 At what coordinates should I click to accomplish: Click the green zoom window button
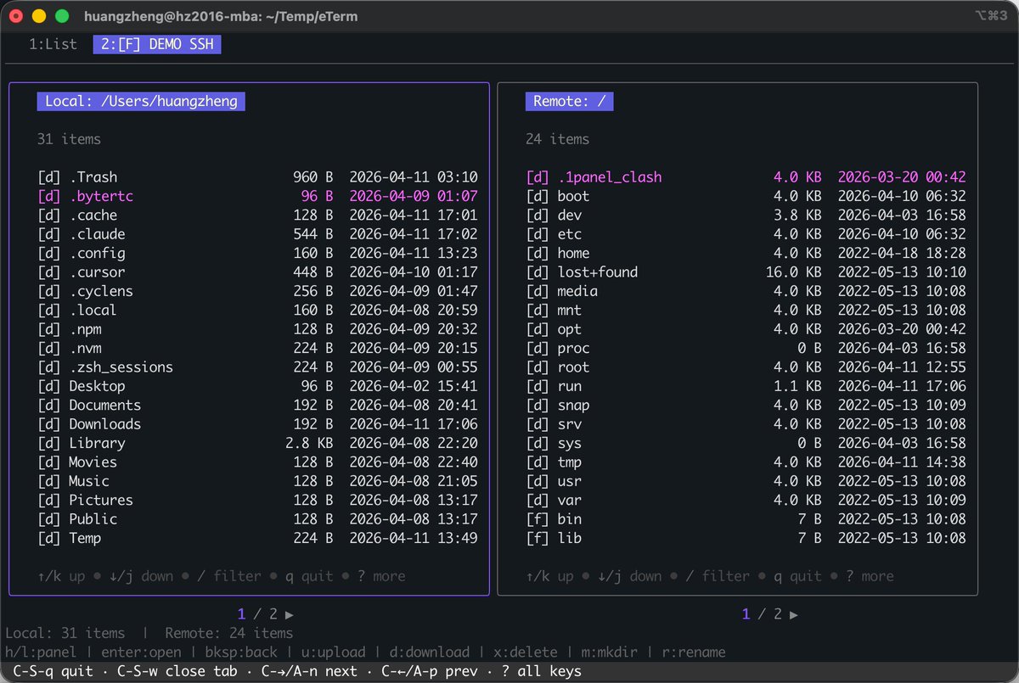(x=62, y=16)
